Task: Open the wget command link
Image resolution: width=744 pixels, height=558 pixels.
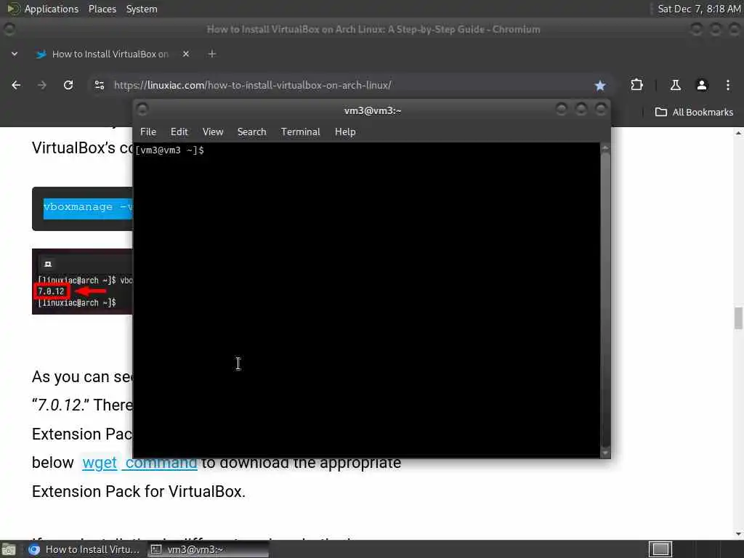Action: coord(139,463)
